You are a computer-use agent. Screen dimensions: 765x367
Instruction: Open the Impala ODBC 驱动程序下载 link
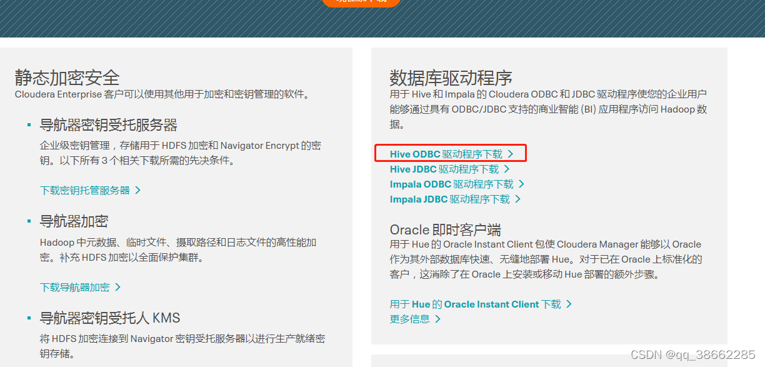pos(457,184)
